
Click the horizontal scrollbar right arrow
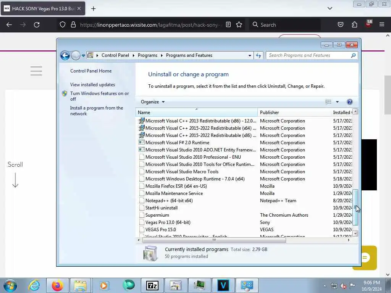tap(349, 240)
